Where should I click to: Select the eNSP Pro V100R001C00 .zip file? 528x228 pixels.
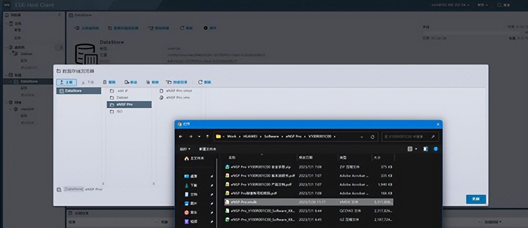[x=309, y=167]
